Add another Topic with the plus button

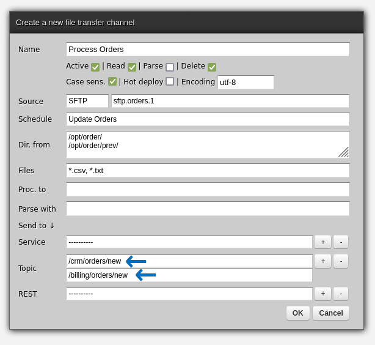click(x=322, y=261)
